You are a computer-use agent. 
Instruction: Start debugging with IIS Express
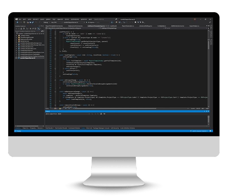tap(90, 22)
